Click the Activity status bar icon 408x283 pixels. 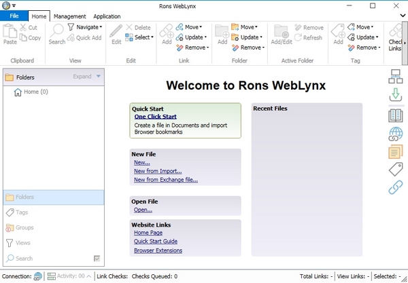(51, 276)
